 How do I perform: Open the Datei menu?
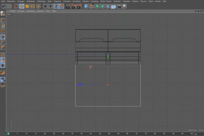(3, 1)
